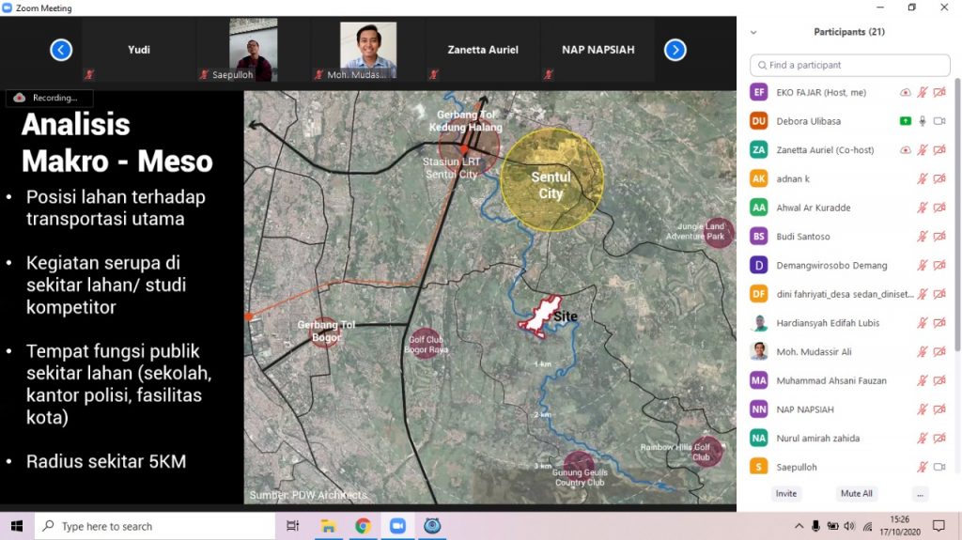Select EKO FAJAR (Host, me) participant row
The width and height of the screenshot is (962, 540).
(x=849, y=93)
